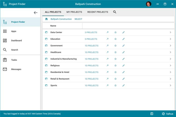The image size is (176, 117).
Task: Click the home icon beside Ballpark Construction
Action: coord(46,19)
